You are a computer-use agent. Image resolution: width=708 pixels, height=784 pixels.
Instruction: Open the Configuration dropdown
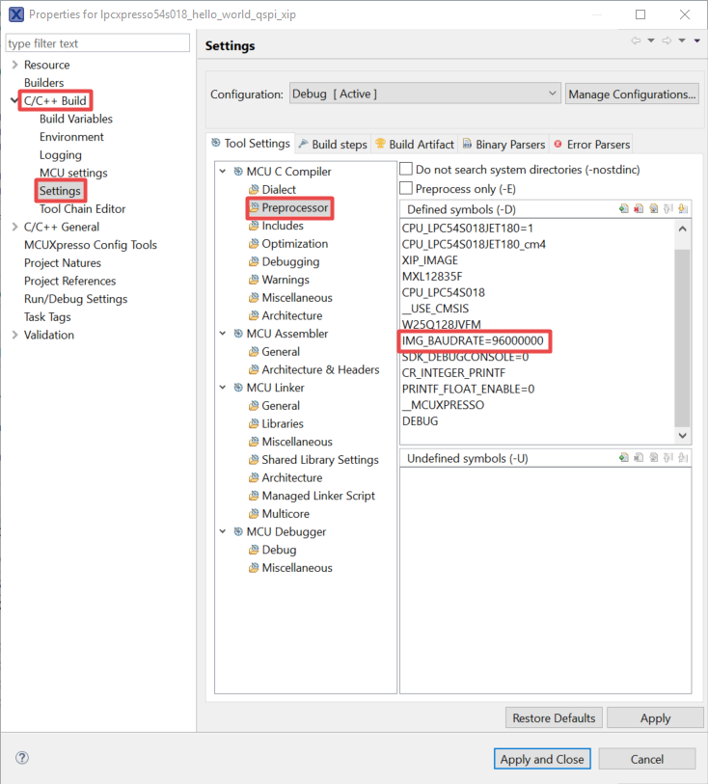[x=424, y=94]
